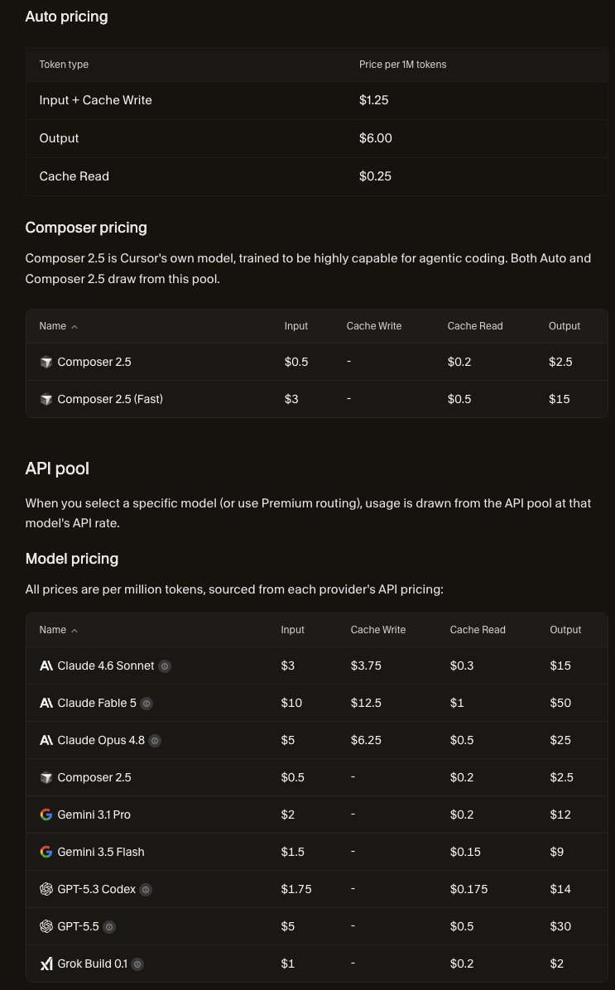This screenshot has width=615, height=990.
Task: Click the Output header in Model pricing table
Action: [565, 629]
